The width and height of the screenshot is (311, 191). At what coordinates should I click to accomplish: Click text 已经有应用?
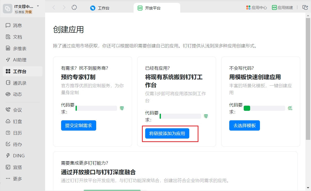coord(158,68)
